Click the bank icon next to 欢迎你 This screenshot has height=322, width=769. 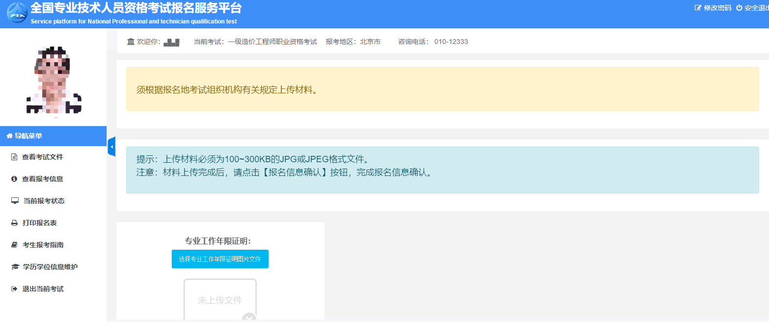click(131, 42)
